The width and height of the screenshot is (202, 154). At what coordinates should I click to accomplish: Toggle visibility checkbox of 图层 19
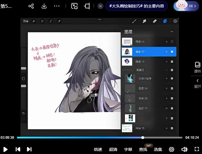pos(172,62)
